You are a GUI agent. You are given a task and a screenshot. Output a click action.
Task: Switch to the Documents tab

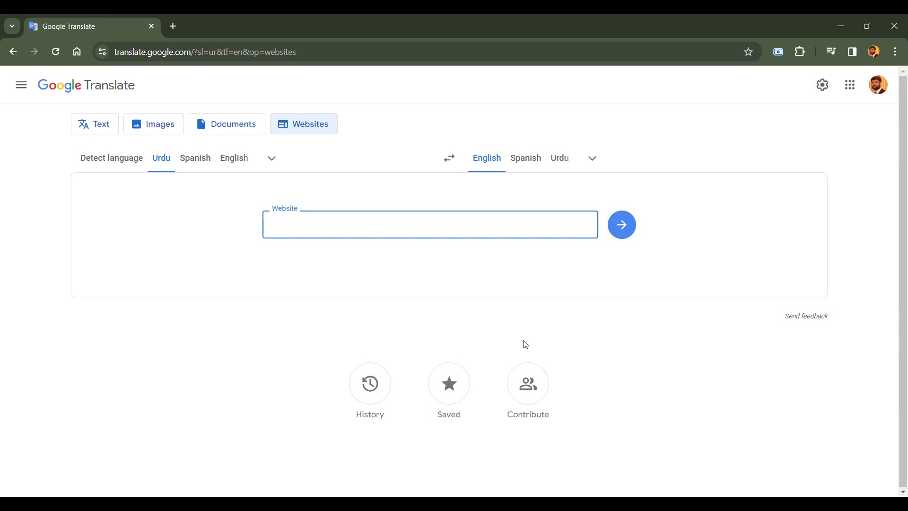click(227, 123)
